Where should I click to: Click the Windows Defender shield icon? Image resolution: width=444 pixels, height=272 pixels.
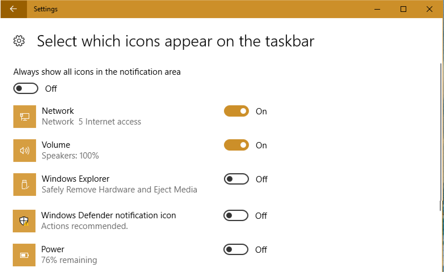tap(24, 221)
